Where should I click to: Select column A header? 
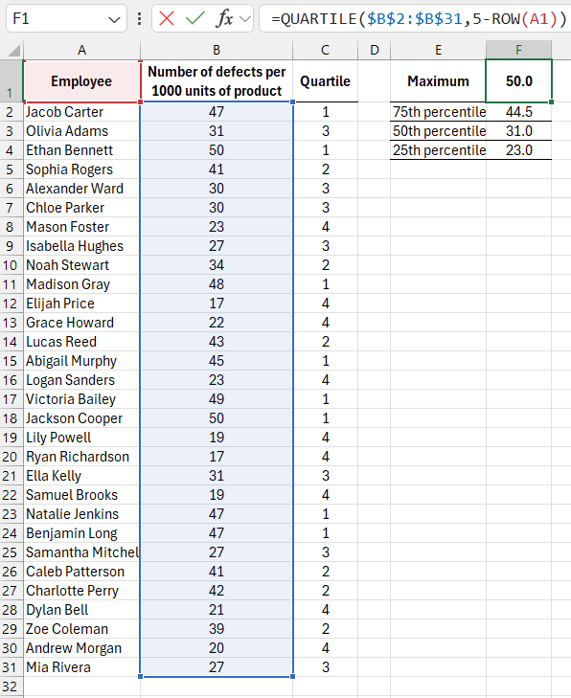[81, 50]
